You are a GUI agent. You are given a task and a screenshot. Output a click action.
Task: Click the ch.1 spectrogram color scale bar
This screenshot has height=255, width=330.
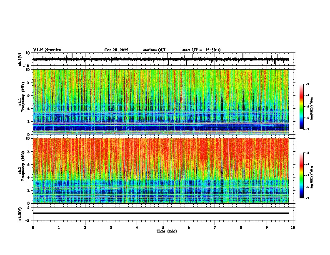pos(302,107)
